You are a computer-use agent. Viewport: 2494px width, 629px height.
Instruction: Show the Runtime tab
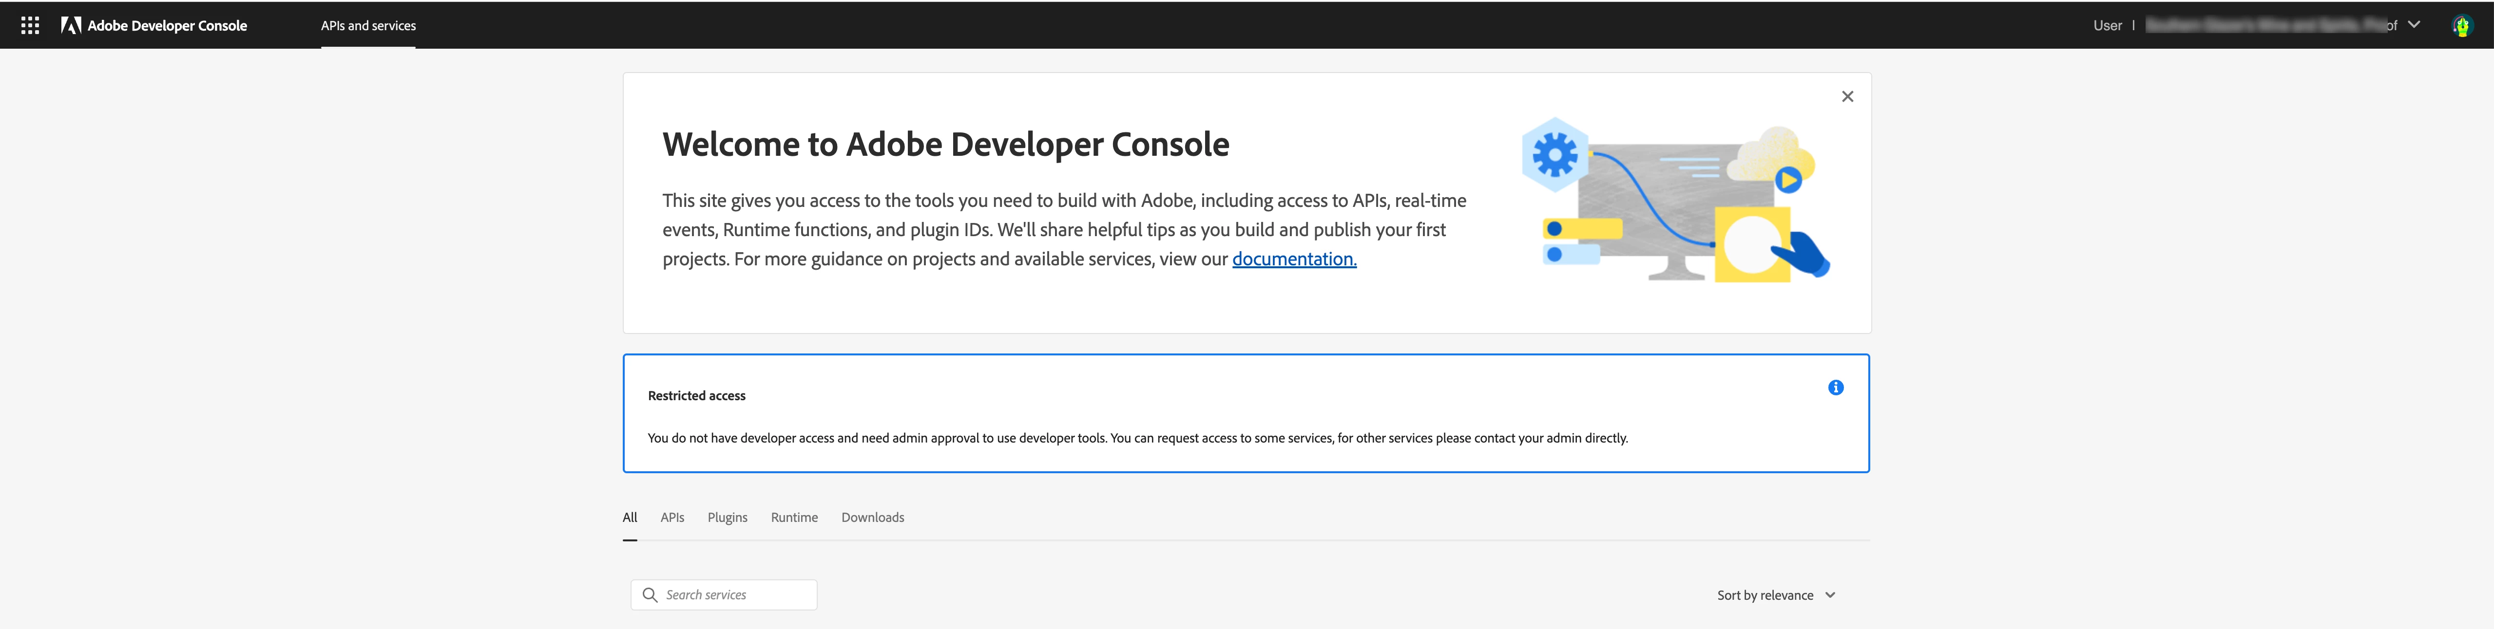click(x=794, y=518)
